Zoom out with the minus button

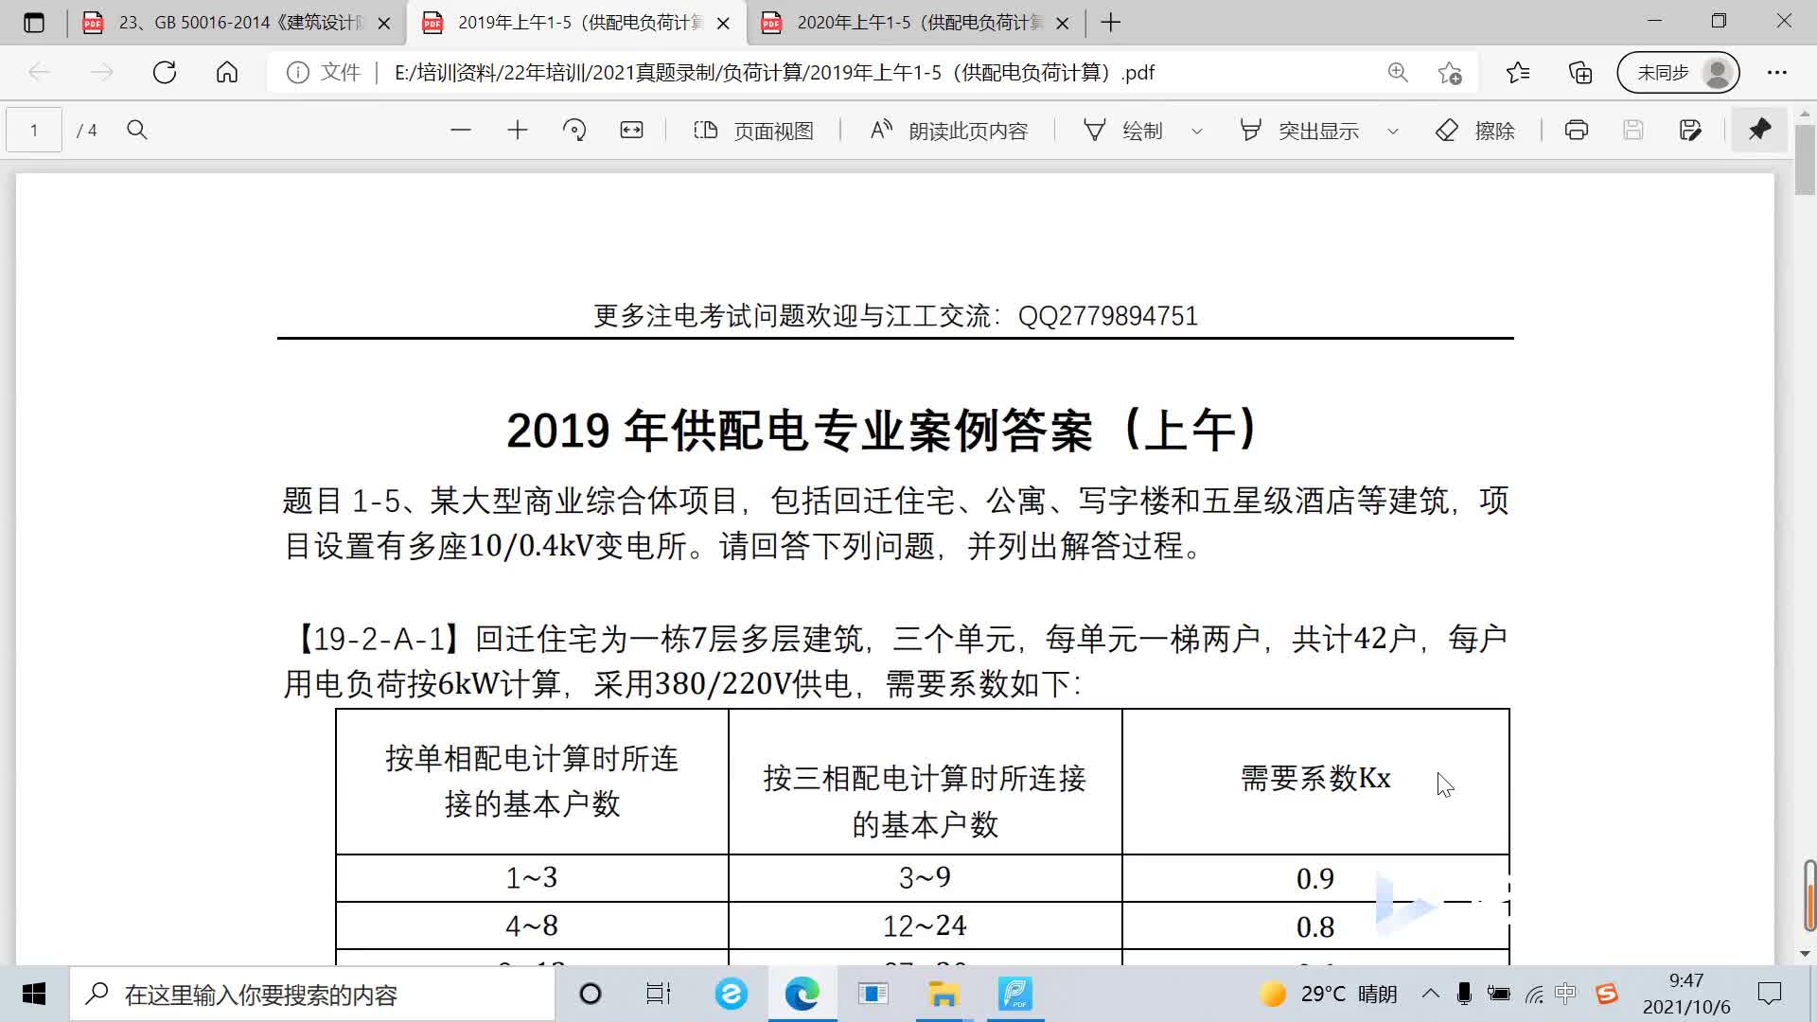click(461, 131)
